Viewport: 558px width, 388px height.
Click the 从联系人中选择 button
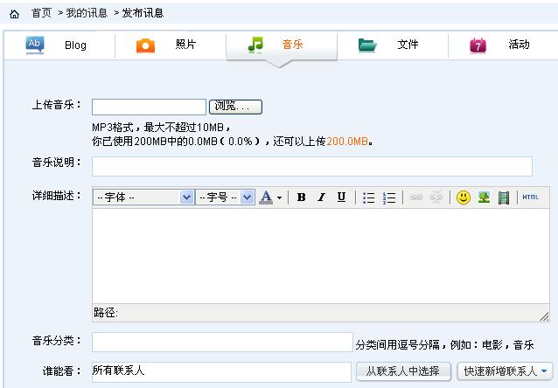[403, 371]
